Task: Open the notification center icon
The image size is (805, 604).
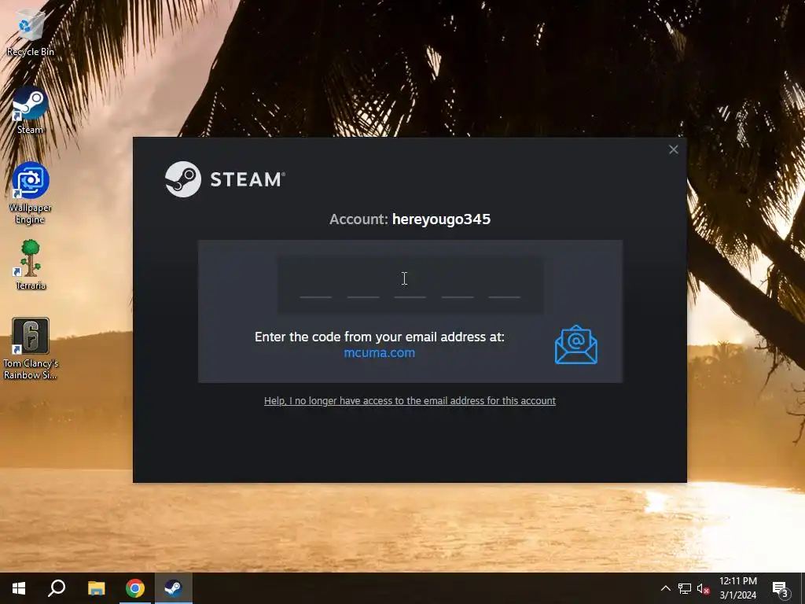Action: (x=781, y=588)
